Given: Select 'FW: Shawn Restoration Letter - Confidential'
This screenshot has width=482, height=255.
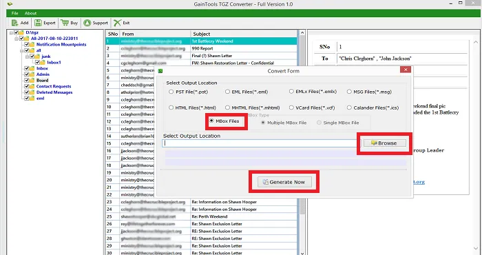Looking at the screenshot, I should point(201,63).
